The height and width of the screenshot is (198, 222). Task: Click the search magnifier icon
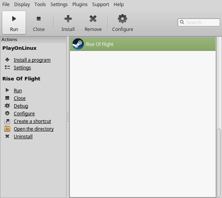[x=182, y=22]
